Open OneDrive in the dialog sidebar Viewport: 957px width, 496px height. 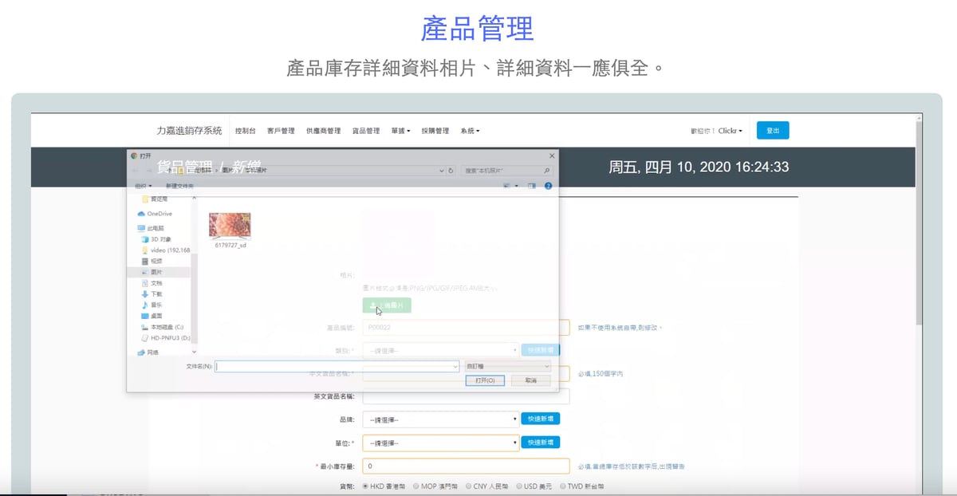[x=155, y=214]
